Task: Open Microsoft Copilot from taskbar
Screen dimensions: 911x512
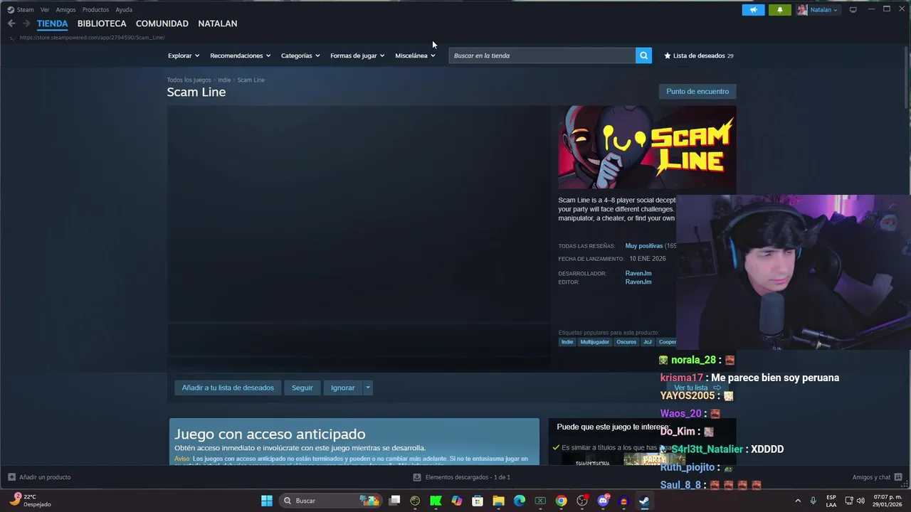Action: click(457, 501)
